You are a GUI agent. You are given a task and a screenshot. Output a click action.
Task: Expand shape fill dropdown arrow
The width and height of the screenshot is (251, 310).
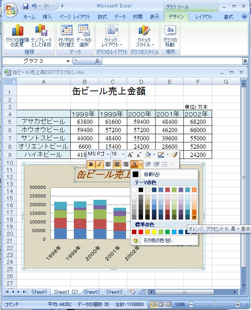(x=154, y=155)
